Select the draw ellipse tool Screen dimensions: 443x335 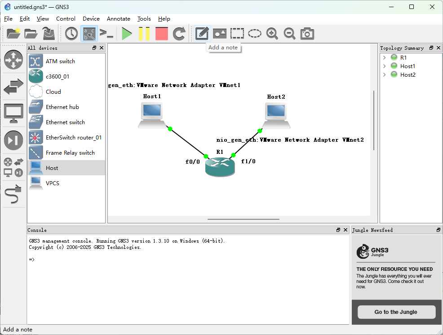point(255,34)
